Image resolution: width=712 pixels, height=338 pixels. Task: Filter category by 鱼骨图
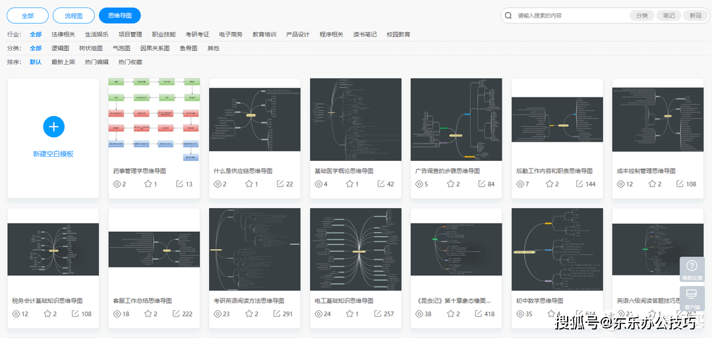click(x=189, y=48)
